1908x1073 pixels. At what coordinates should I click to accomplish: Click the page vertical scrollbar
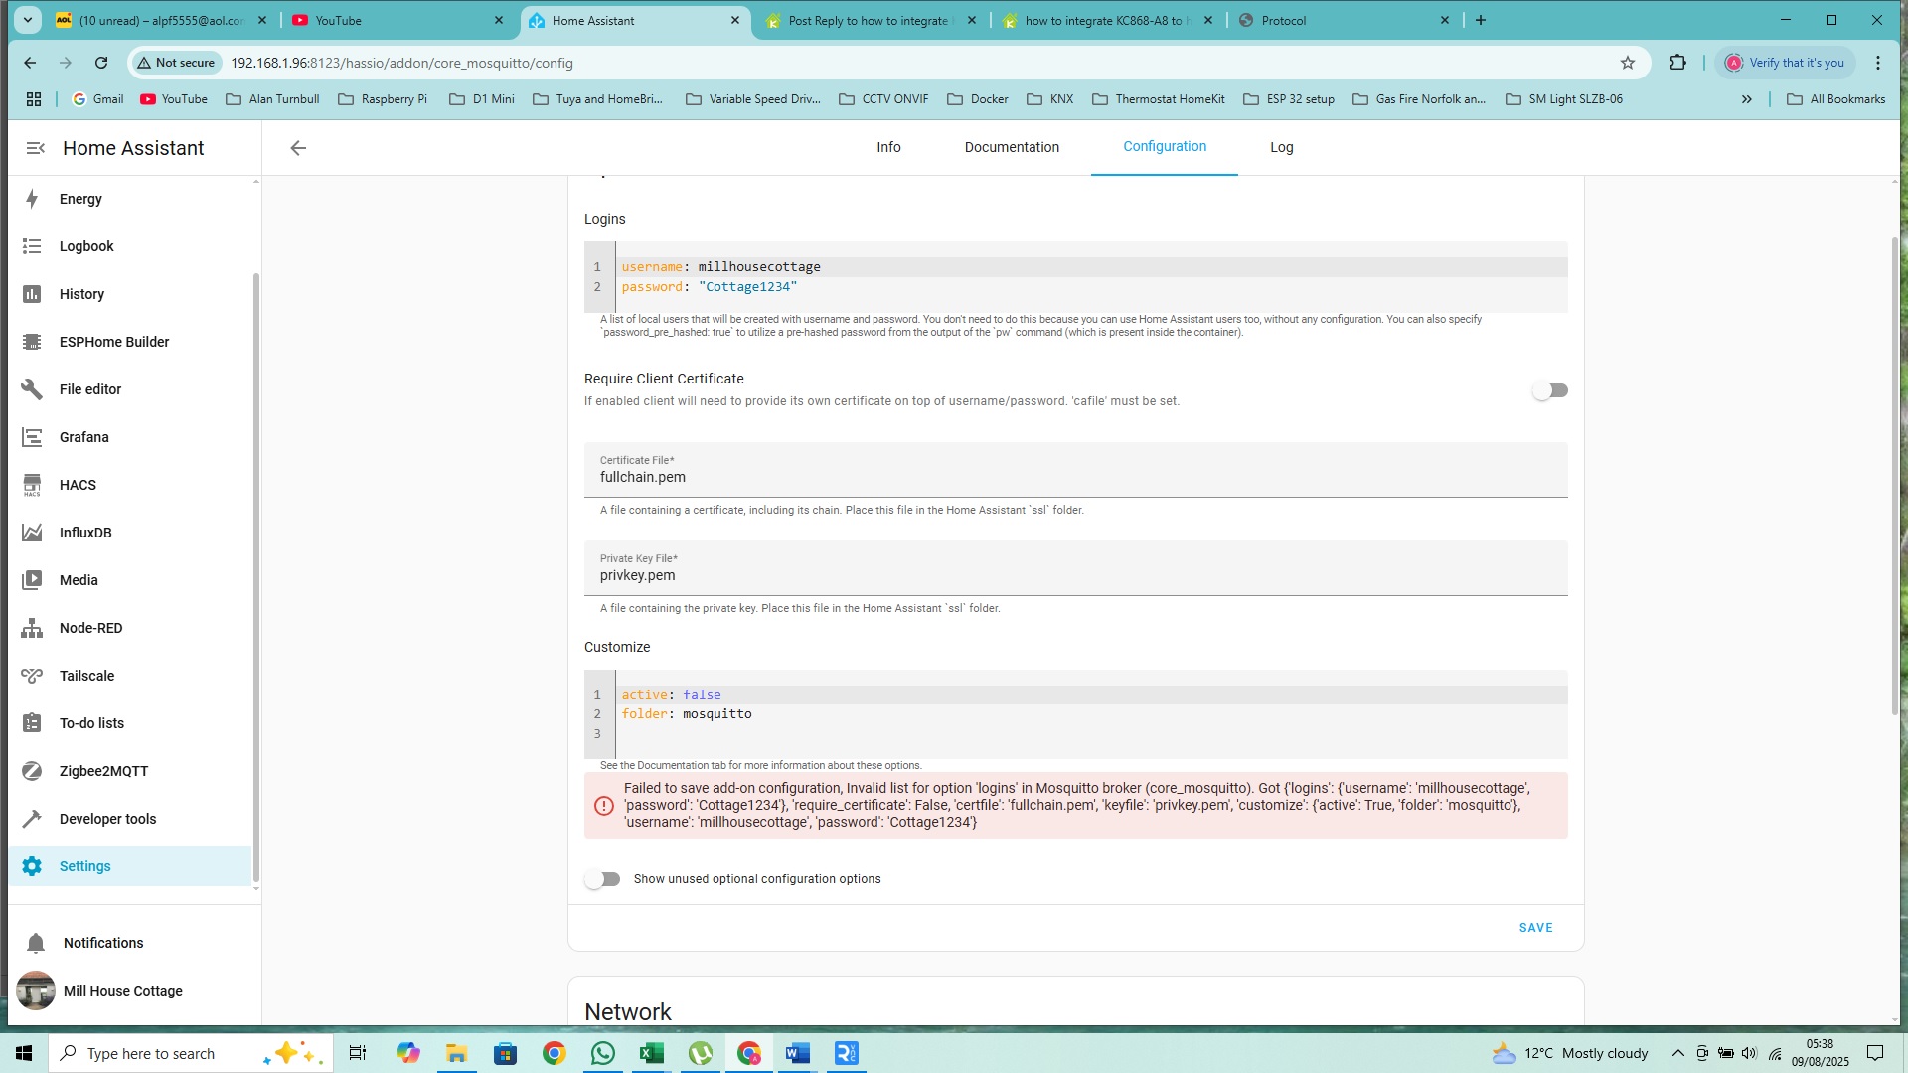click(1894, 477)
